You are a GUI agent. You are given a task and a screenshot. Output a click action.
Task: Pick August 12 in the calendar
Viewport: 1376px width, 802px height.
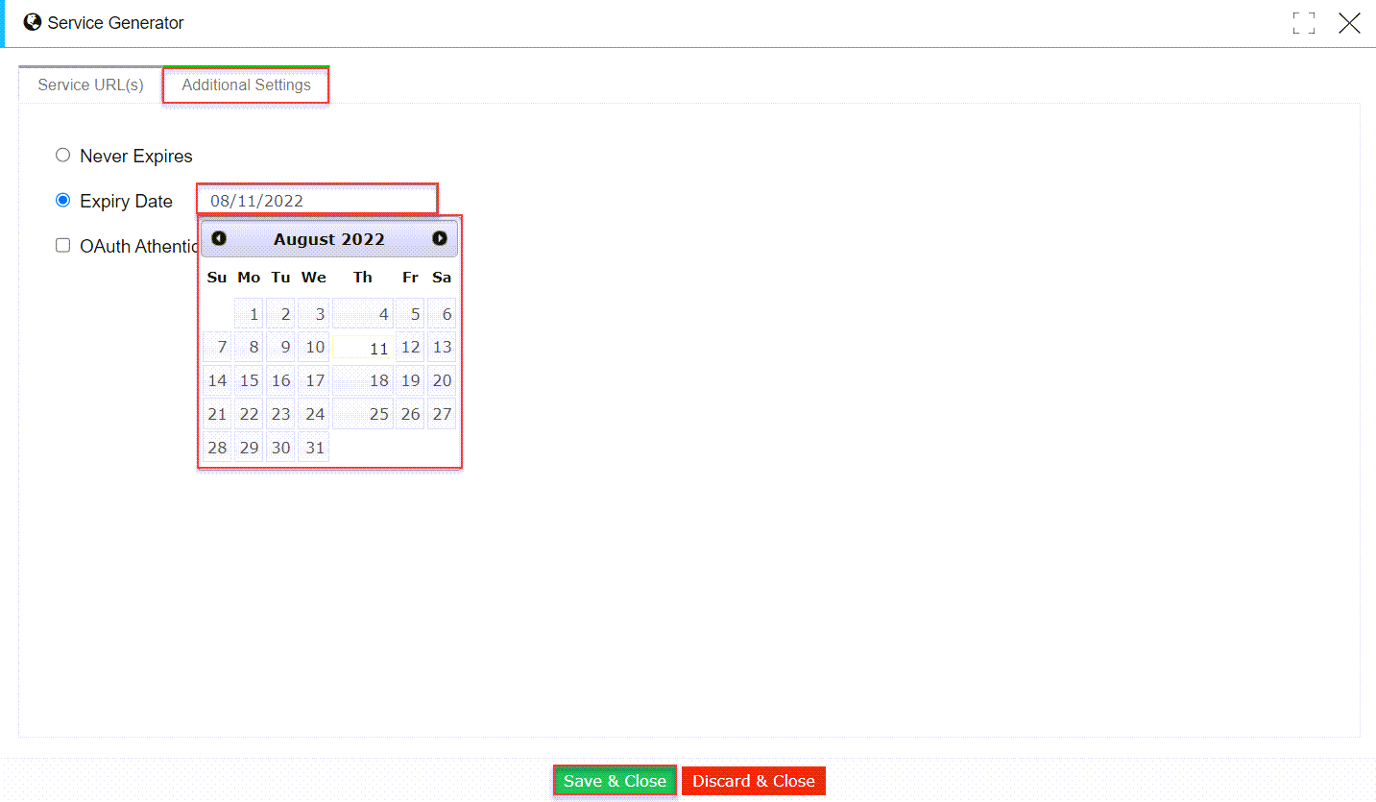[410, 347]
